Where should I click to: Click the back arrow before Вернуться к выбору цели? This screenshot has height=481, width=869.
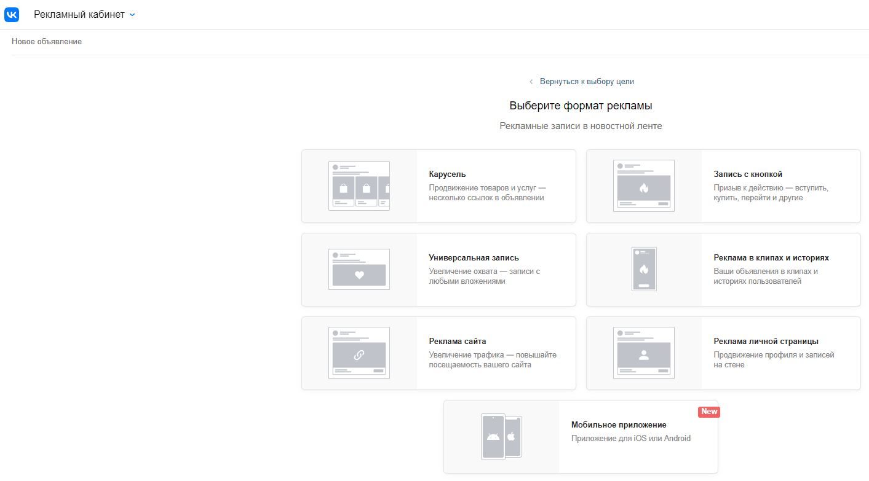531,82
